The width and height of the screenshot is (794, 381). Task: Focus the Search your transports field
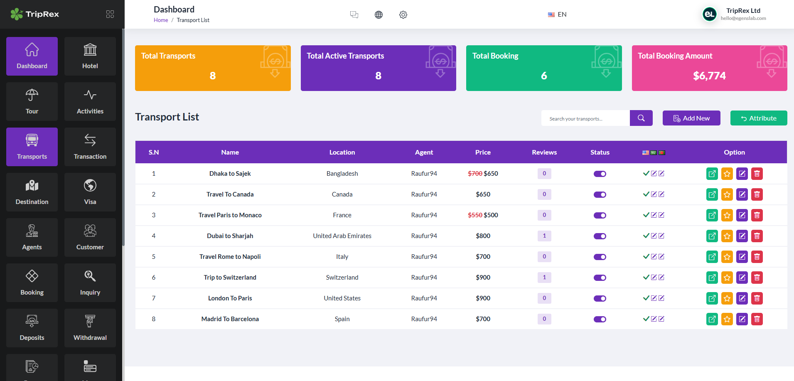[585, 118]
